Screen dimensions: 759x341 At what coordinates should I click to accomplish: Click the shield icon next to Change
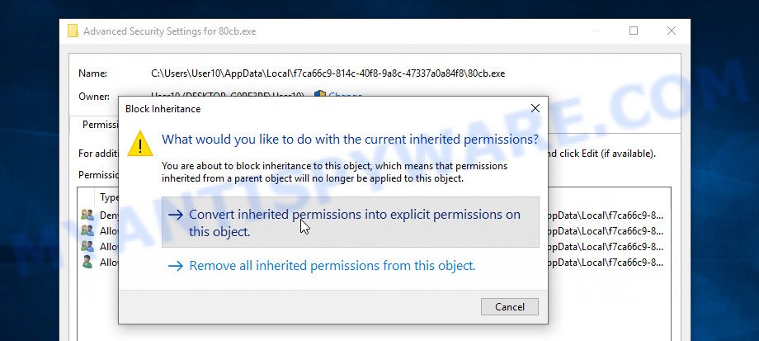coord(319,94)
